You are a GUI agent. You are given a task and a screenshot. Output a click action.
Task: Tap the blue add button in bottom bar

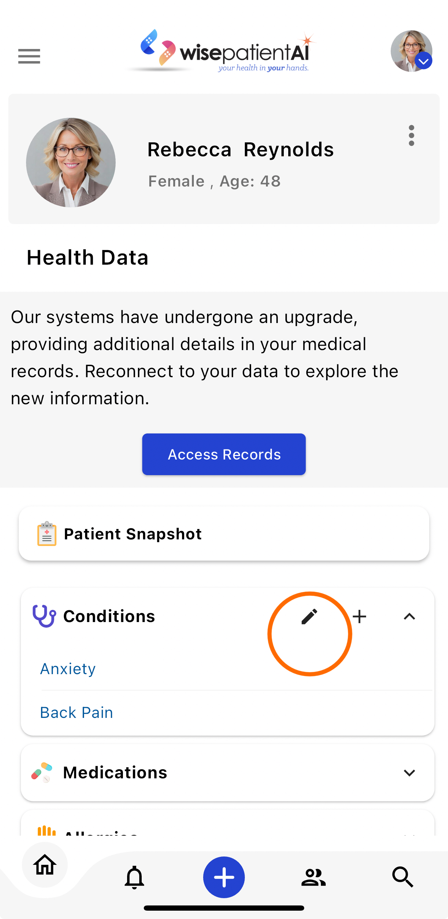[x=224, y=877]
